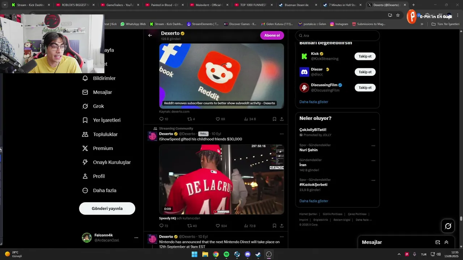The image size is (463, 260).
Task: Open the Reddit article image card
Action: (x=221, y=76)
